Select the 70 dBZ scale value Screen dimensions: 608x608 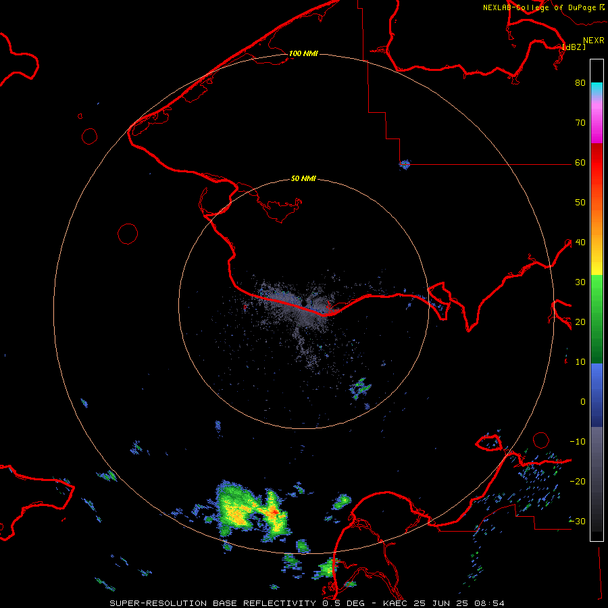(580, 122)
